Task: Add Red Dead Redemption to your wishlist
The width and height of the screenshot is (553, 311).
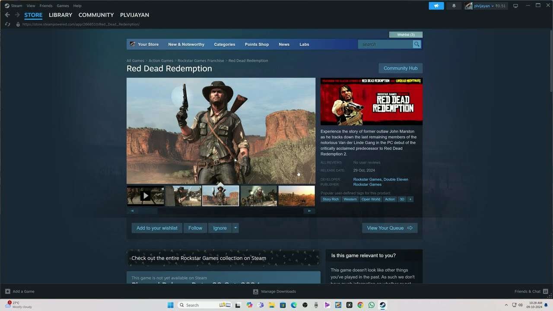Action: pos(157,228)
